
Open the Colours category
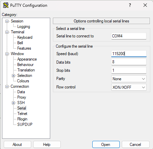23,81
